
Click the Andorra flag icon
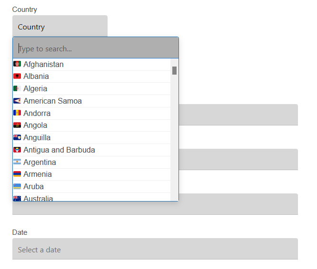point(17,113)
